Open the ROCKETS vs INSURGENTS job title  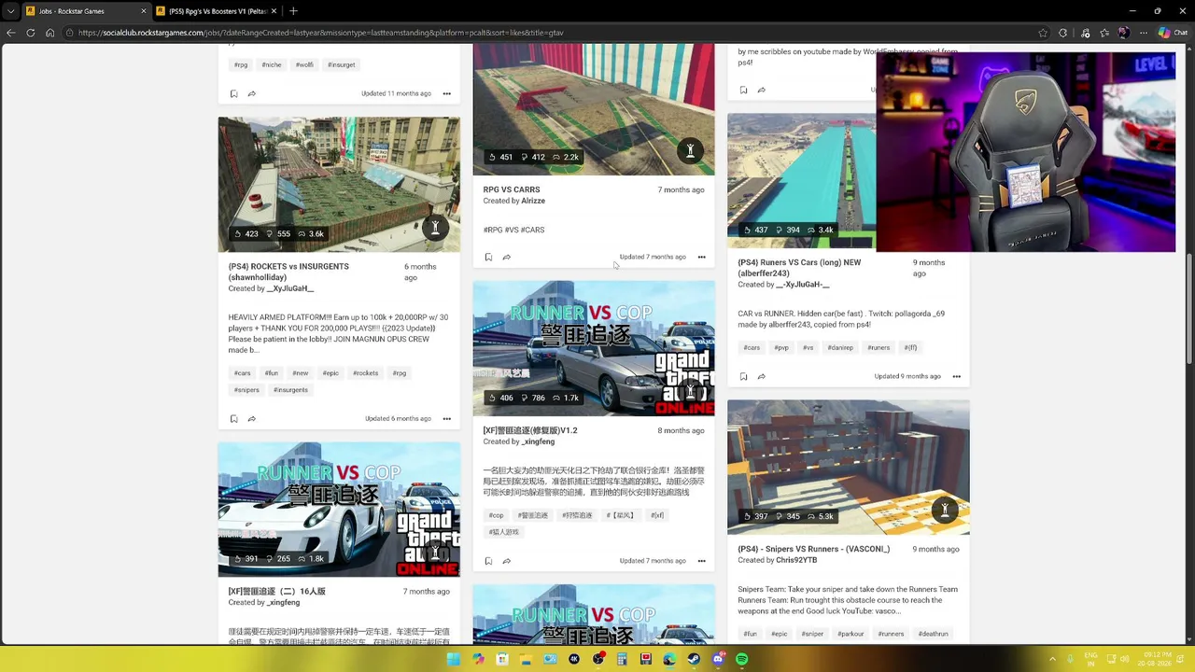(x=288, y=272)
